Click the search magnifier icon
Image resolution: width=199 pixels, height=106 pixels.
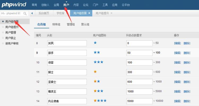click(25, 14)
